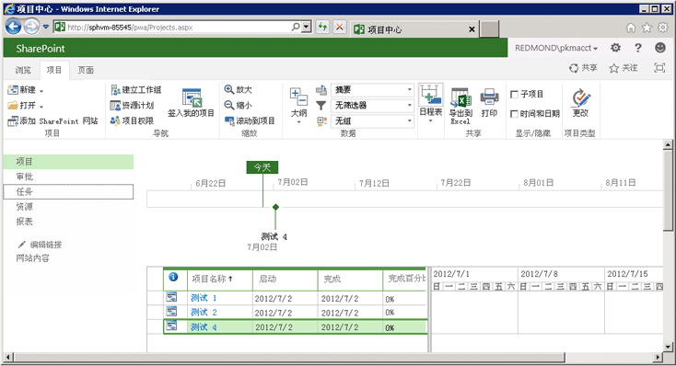The image size is (676, 366).
Task: Open browser Home icon
Action: tap(631, 28)
